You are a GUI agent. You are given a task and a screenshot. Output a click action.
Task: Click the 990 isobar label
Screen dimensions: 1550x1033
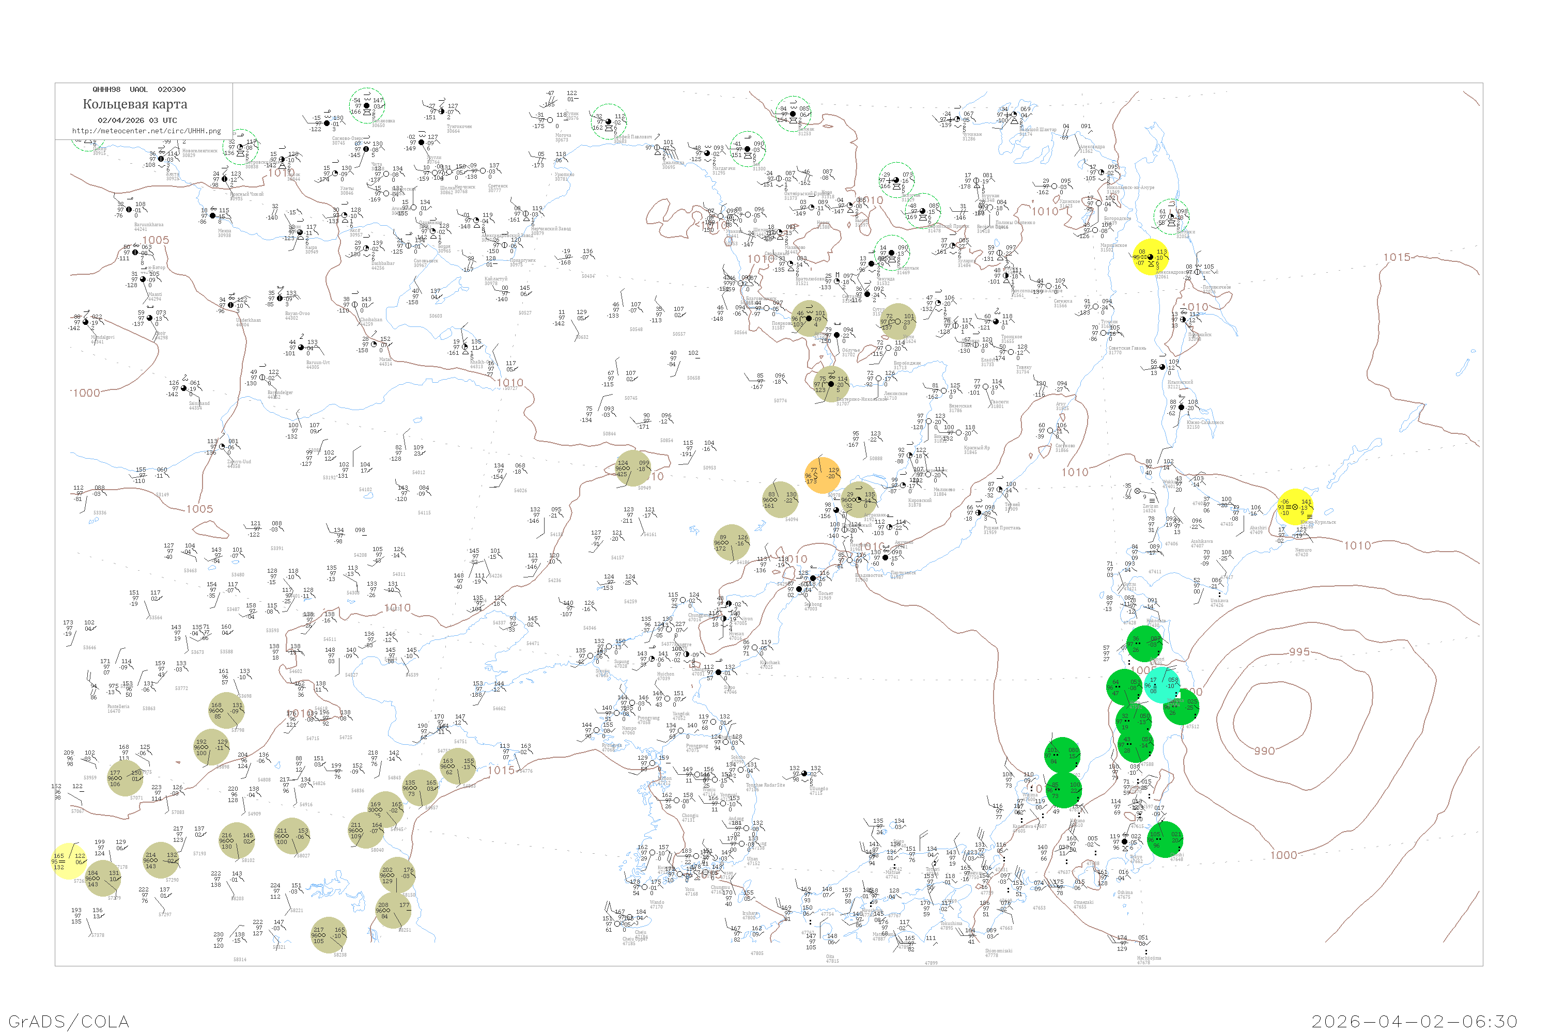point(1264,751)
